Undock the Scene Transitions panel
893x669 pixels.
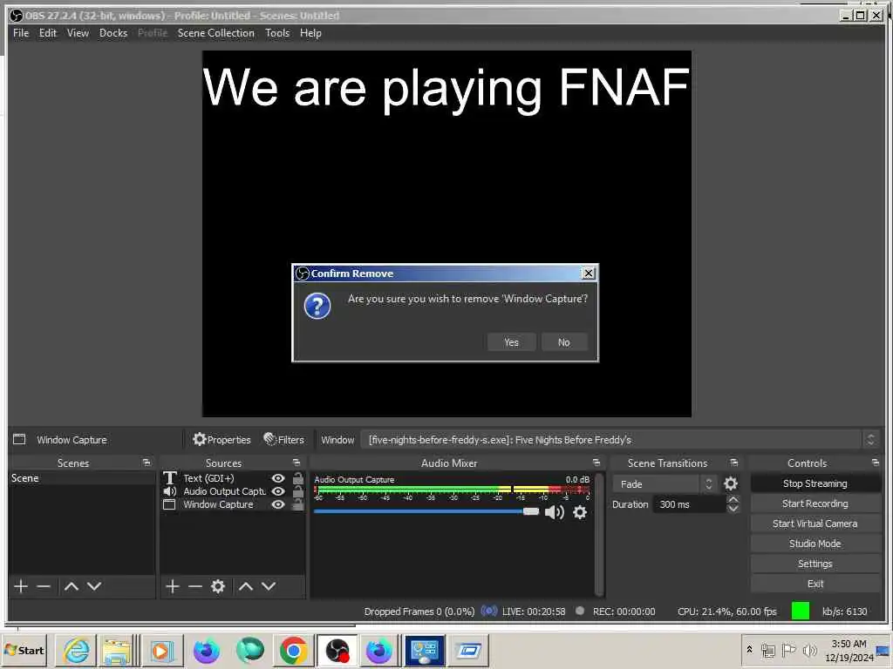tap(734, 463)
